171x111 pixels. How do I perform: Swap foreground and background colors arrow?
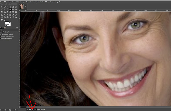tap(10, 22)
